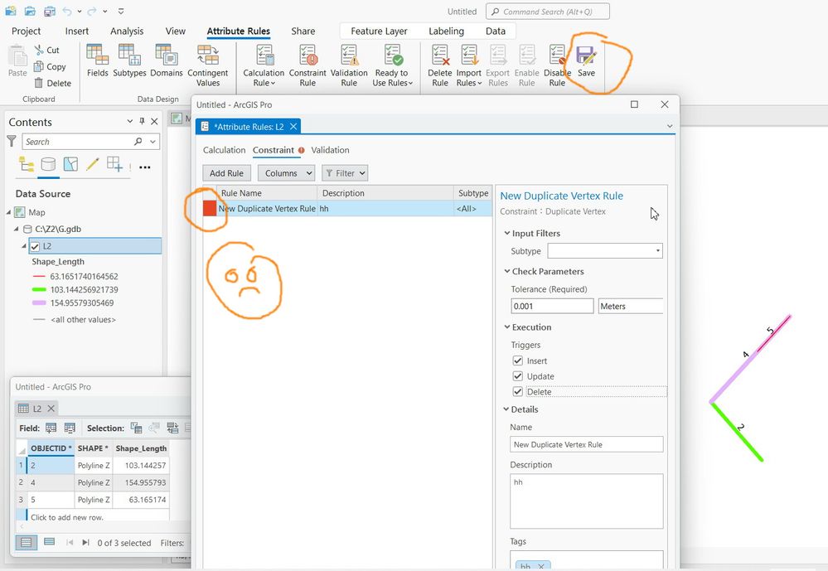This screenshot has width=828, height=571.
Task: Click Delete in the Clipboard group
Action: (52, 83)
